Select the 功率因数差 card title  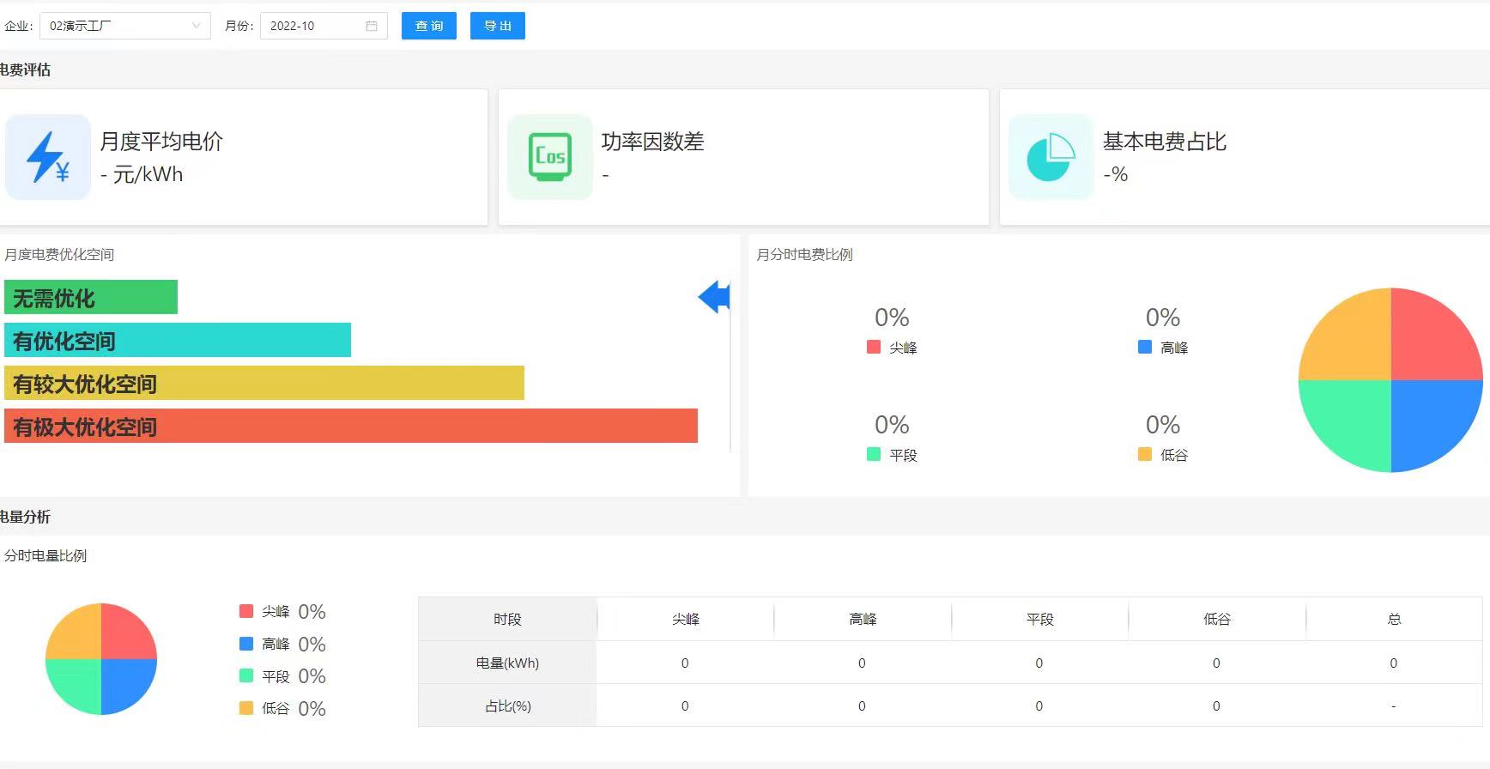coord(652,141)
